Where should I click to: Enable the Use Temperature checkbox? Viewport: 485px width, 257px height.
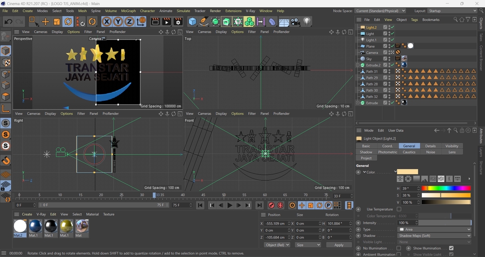[399, 209]
